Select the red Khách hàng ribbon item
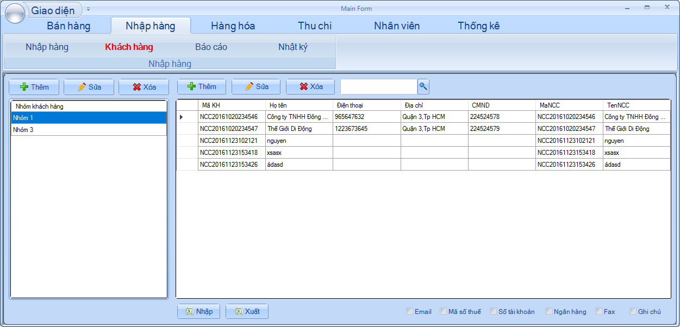 [x=129, y=47]
